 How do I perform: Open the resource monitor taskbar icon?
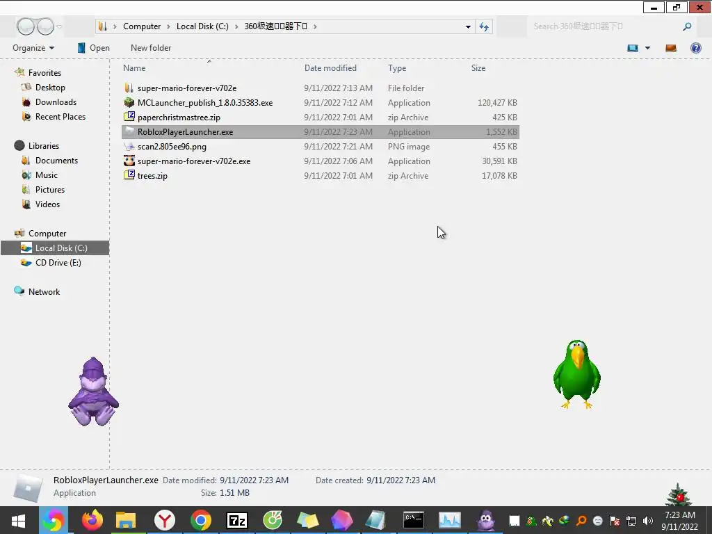[x=450, y=520]
